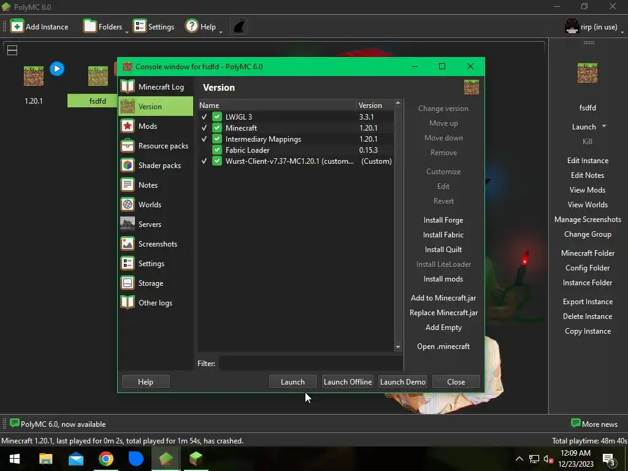
Task: Open the Resource packs page
Action: pos(156,146)
